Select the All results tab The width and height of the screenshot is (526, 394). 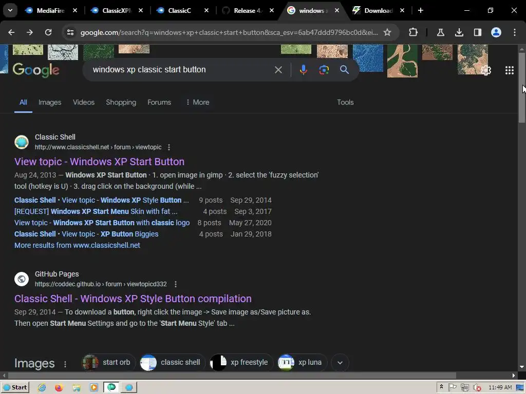23,102
